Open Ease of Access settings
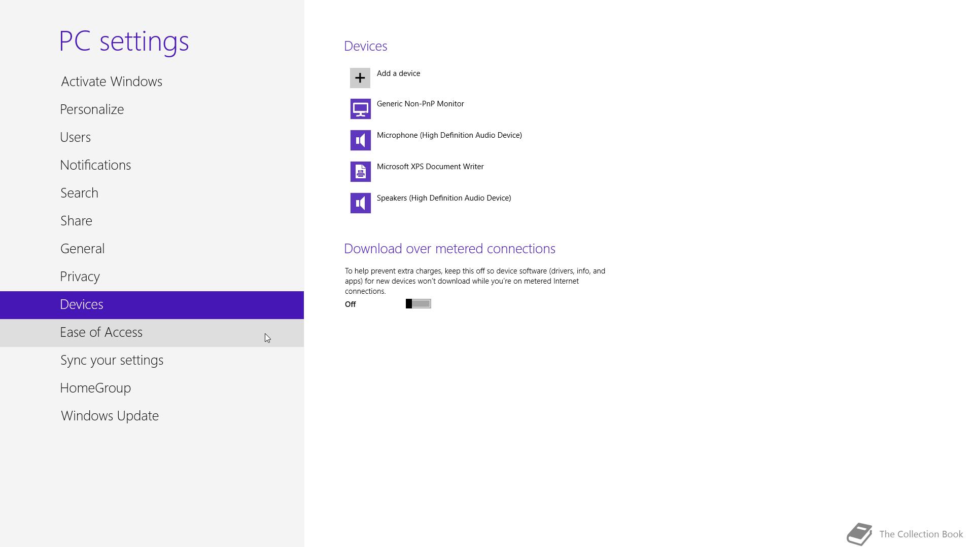 pyautogui.click(x=152, y=333)
